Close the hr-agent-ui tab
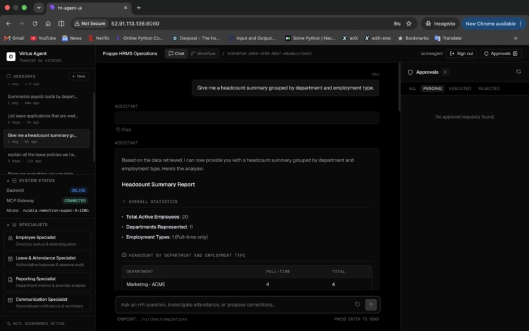This screenshot has width=529, height=331. click(125, 7)
